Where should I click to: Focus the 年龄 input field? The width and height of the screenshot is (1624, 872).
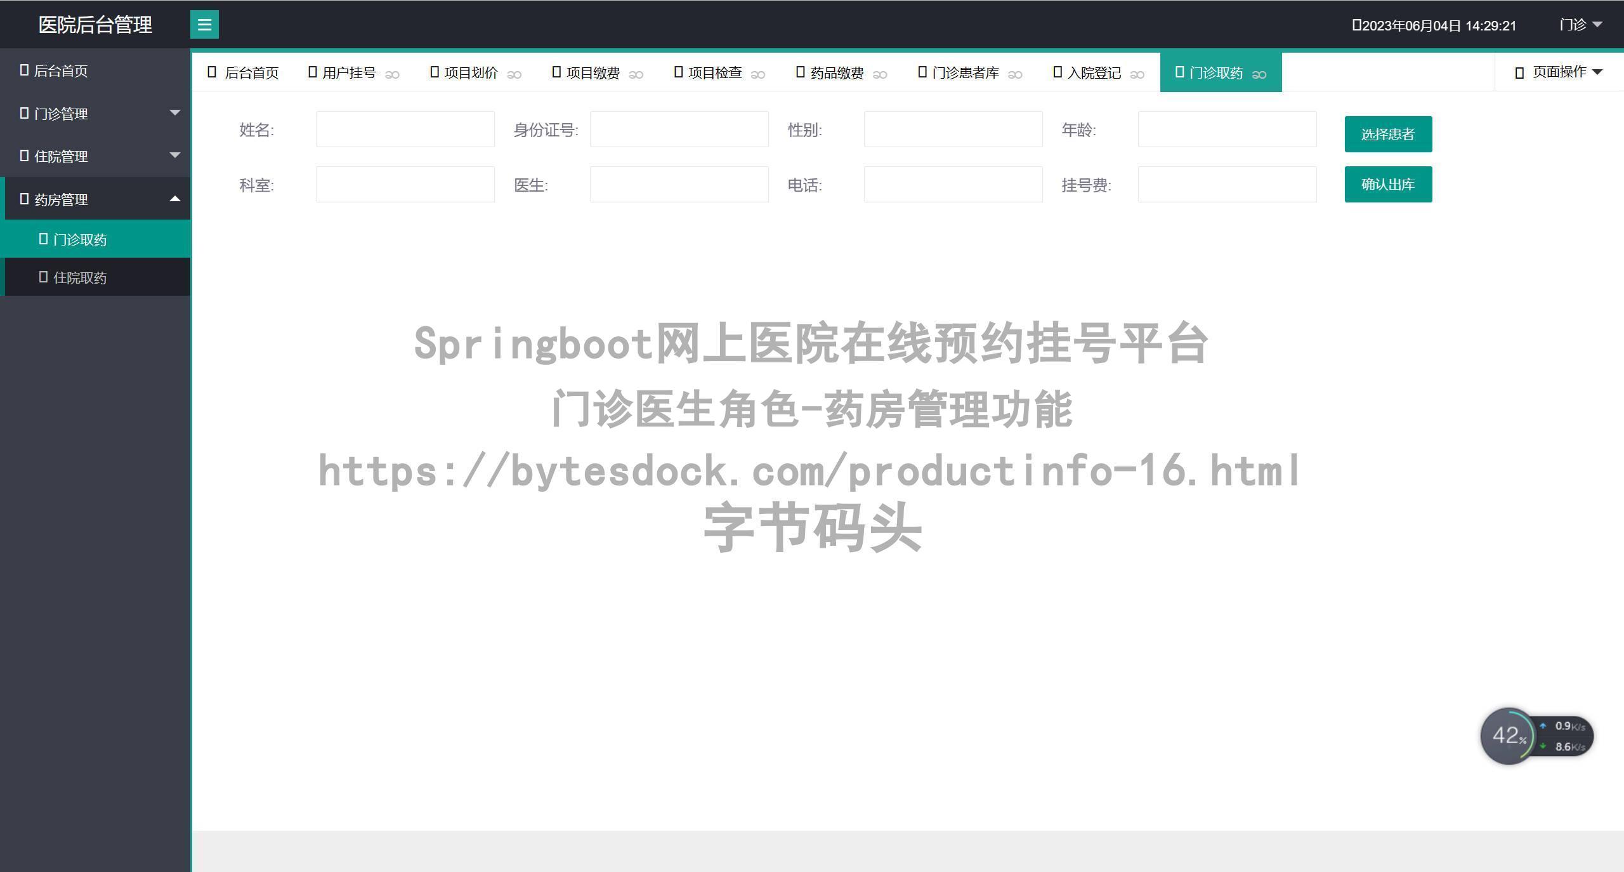click(x=1228, y=129)
